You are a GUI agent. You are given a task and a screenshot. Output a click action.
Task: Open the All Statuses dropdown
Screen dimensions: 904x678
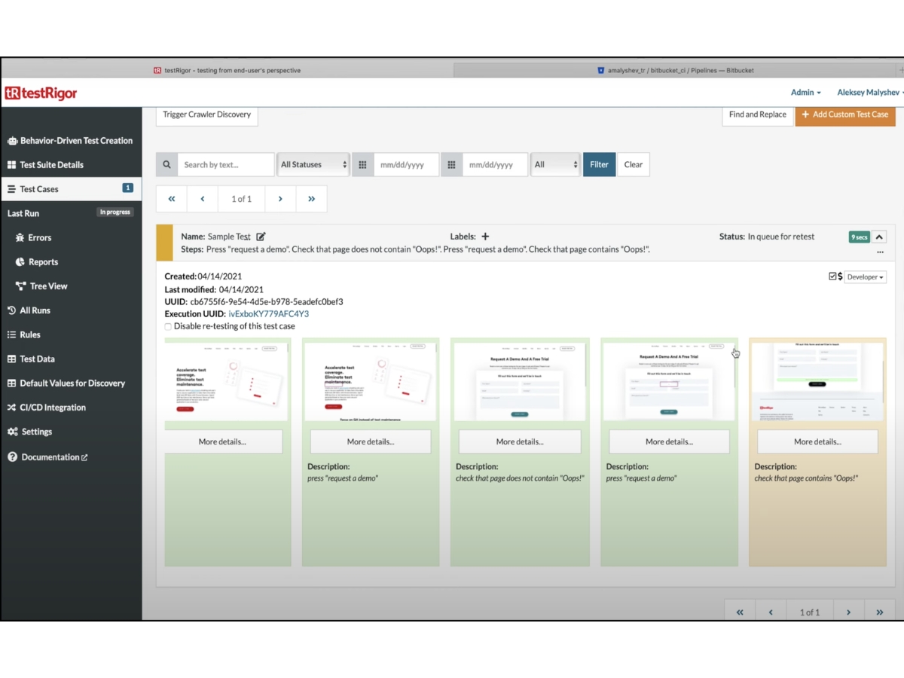313,165
